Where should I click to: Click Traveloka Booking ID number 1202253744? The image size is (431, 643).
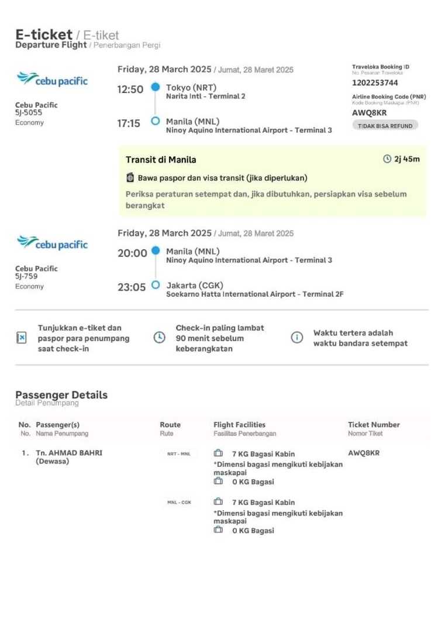375,83
